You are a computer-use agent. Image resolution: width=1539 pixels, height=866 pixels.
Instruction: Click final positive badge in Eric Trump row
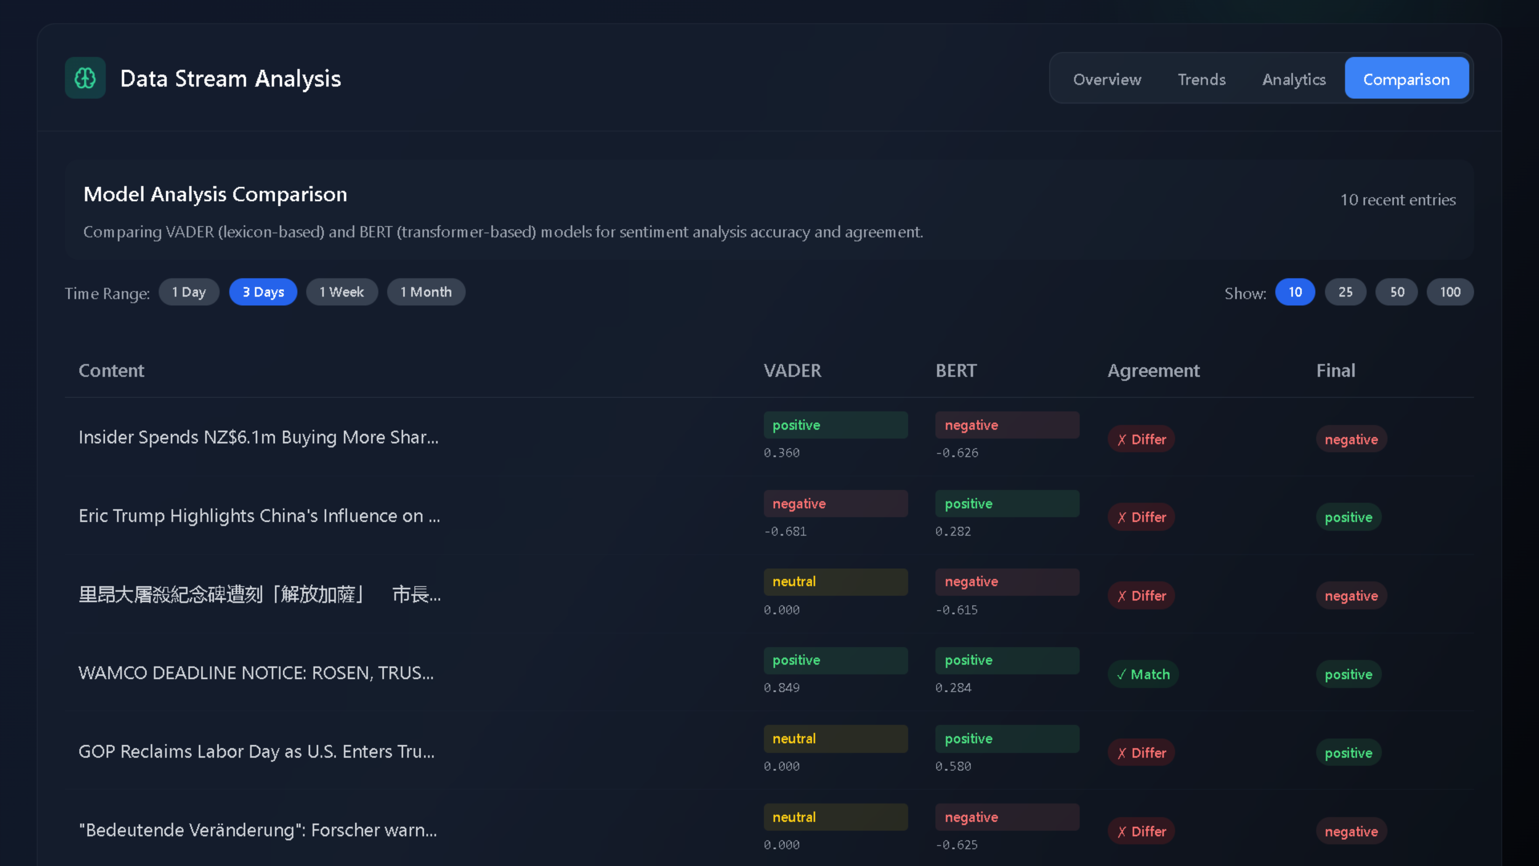click(x=1348, y=517)
